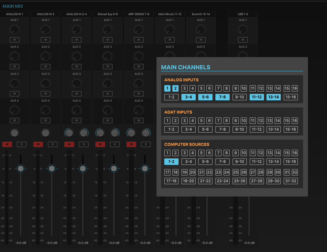Mute the AUX 3 send on Shared Sys 5-6
Image resolution: width=327 pixels, height=252 pixels.
(x=108, y=94)
